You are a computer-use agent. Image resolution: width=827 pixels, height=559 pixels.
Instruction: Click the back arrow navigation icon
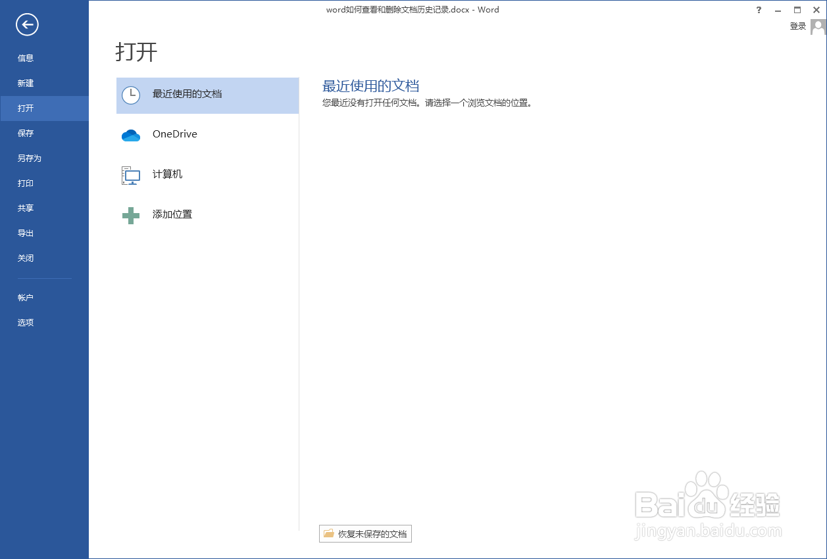click(x=26, y=25)
